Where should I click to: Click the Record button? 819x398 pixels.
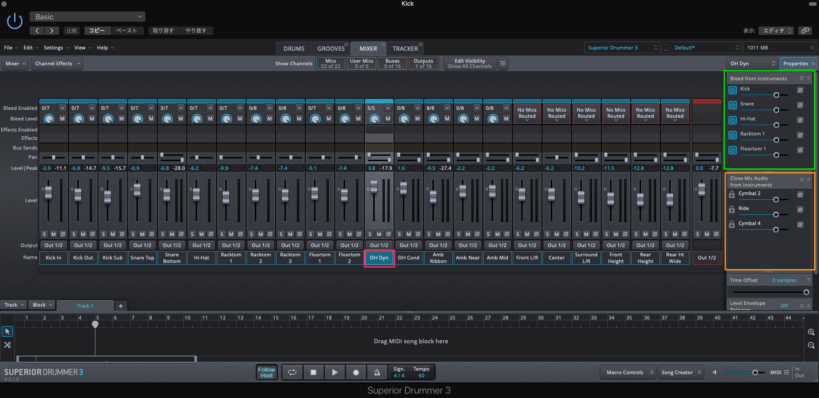pos(356,372)
